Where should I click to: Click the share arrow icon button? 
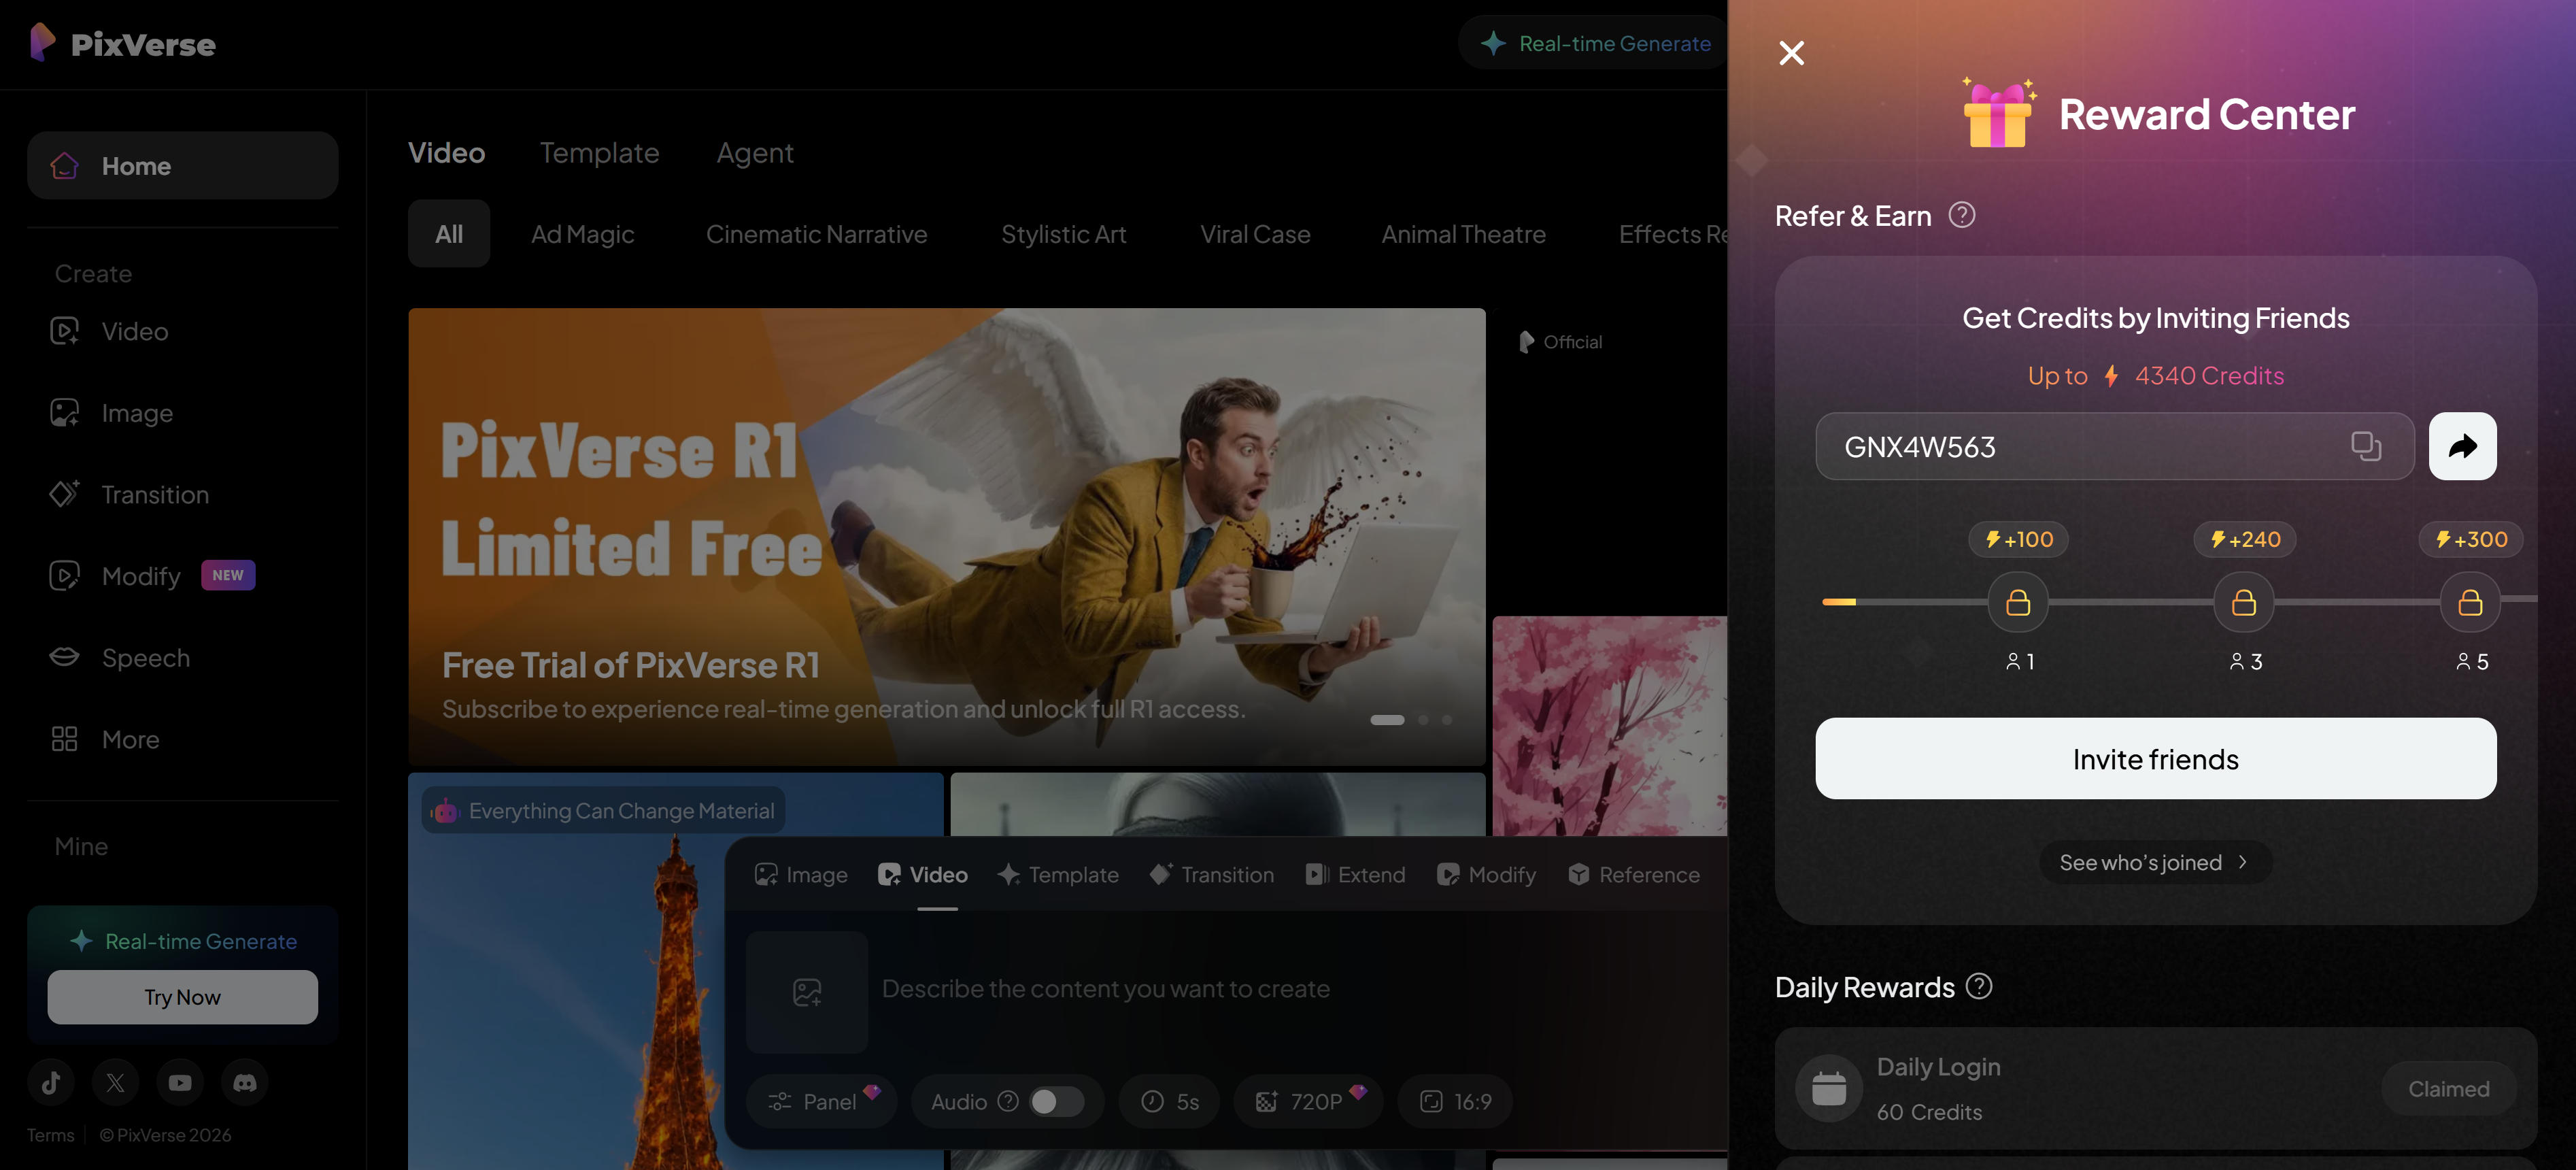tap(2462, 446)
